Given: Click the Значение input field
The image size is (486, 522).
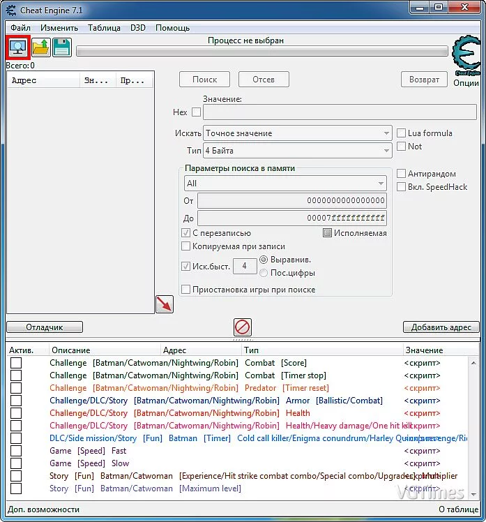Looking at the screenshot, I should 340,112.
